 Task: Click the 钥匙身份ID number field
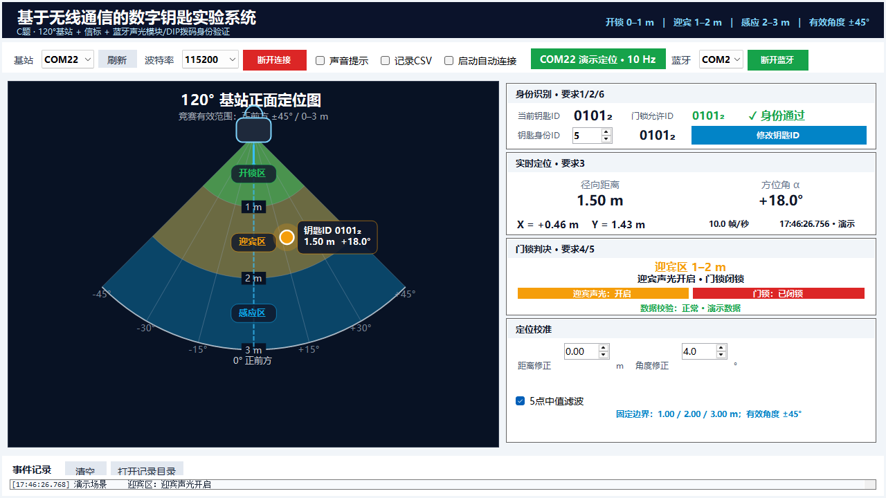pyautogui.click(x=586, y=136)
